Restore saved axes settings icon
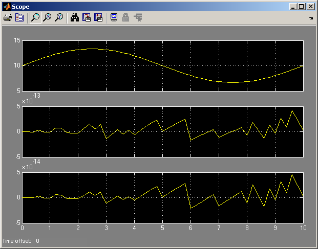The height and width of the screenshot is (249, 318). [x=98, y=17]
